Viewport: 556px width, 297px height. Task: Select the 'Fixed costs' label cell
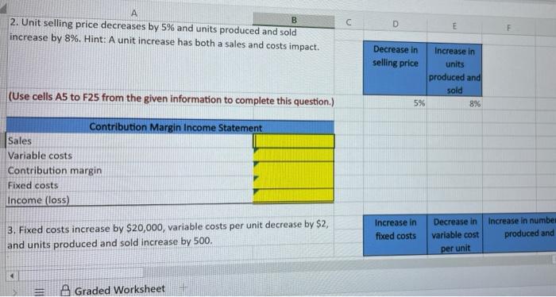click(129, 185)
